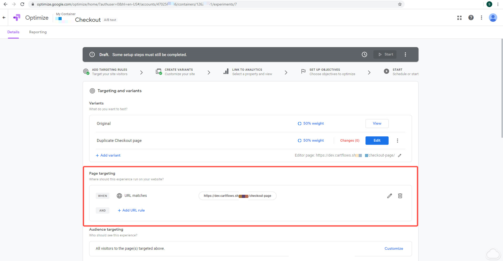Click the pencil icon to edit URL rule
Screen dimensions: 503x261
coord(389,196)
